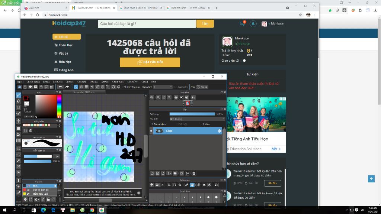This screenshot has height=214, width=381.
Task: Open the brush width dropdown in top toolbar
Action: point(171,87)
